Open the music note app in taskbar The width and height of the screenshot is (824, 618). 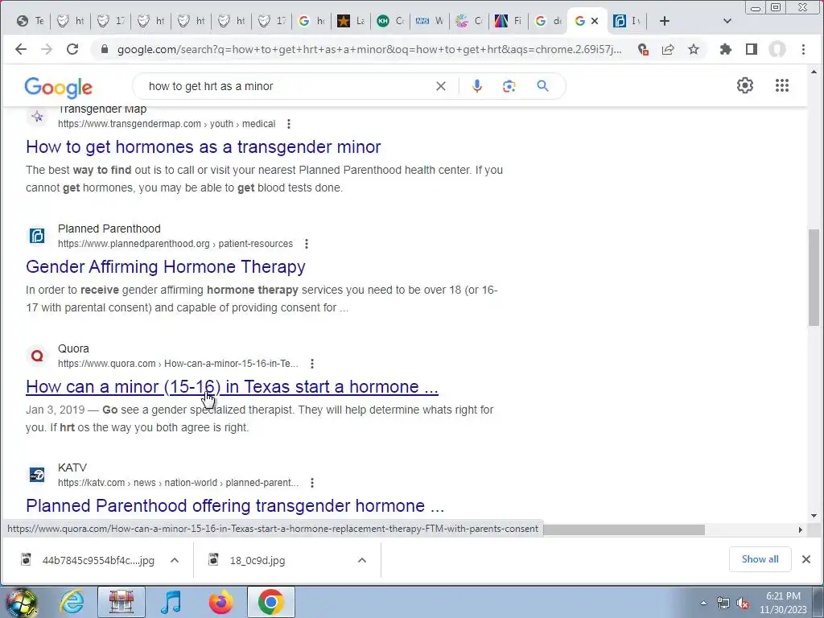click(x=171, y=602)
